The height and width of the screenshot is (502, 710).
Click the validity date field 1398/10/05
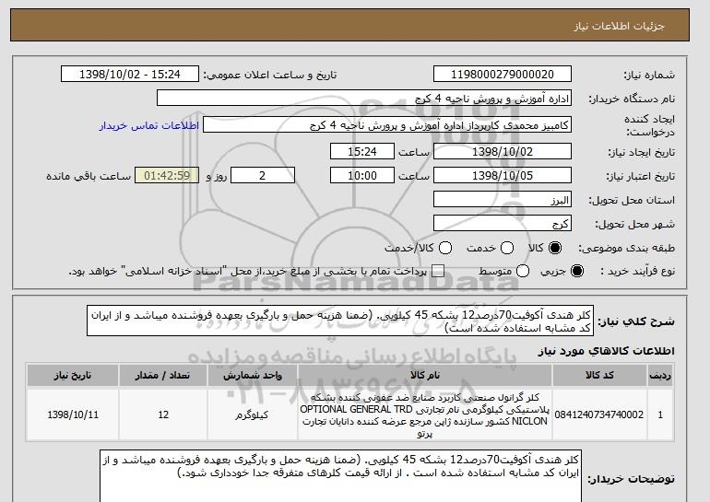503,176
